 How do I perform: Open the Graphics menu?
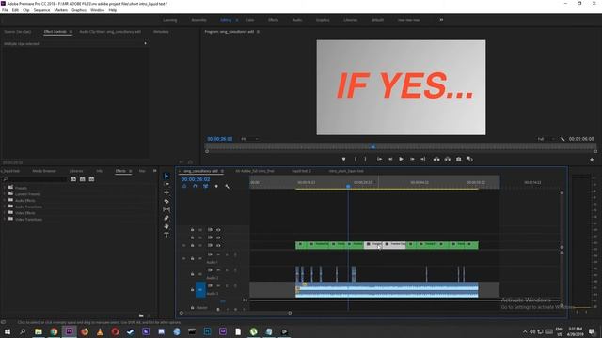pos(79,10)
